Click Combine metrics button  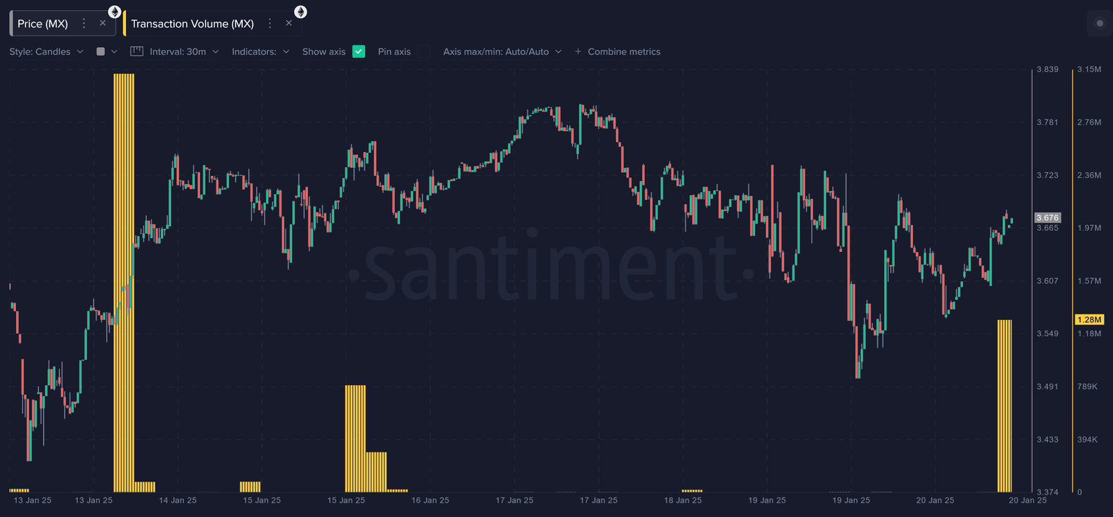(x=617, y=51)
